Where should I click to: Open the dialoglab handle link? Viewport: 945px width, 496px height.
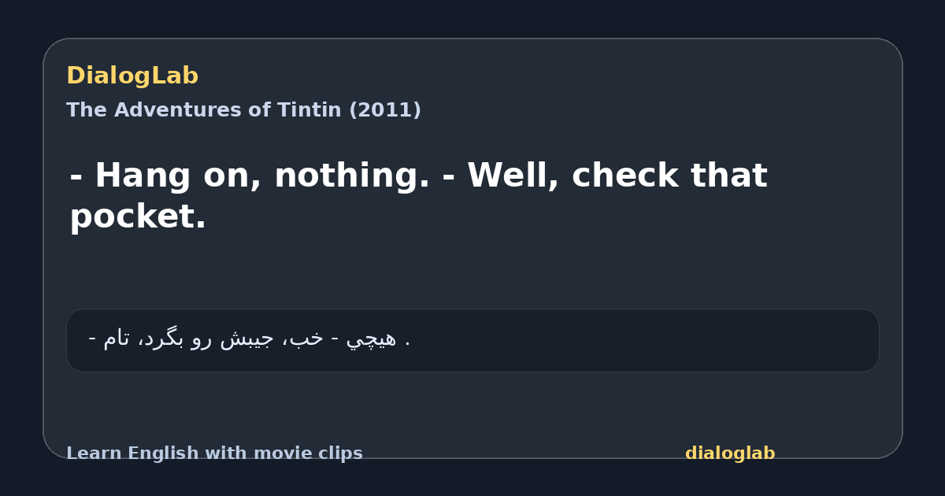[x=730, y=453]
